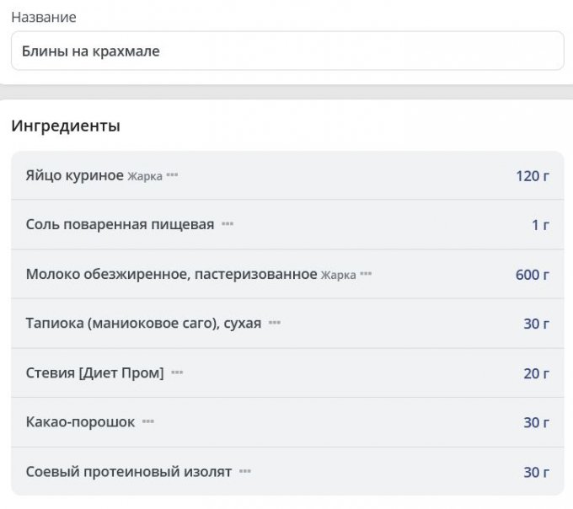This screenshot has height=509, width=573.
Task: Open three-dot menu for Соевый протеиновый изолят
Action: (x=245, y=472)
